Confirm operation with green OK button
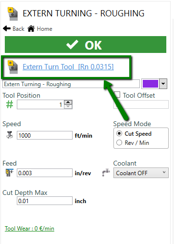The image size is (174, 244). 86,45
